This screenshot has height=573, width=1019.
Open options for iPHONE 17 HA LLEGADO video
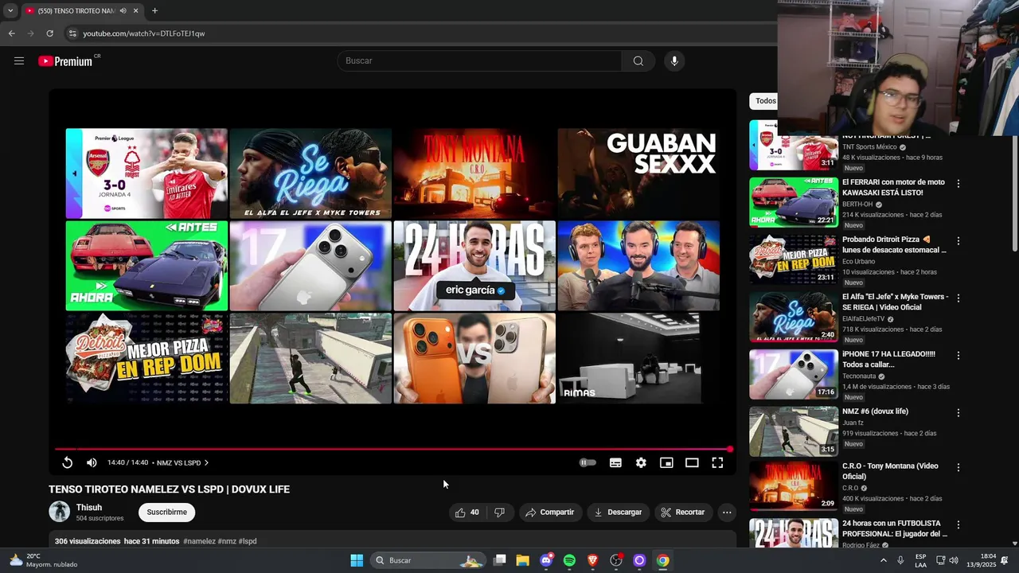click(958, 355)
